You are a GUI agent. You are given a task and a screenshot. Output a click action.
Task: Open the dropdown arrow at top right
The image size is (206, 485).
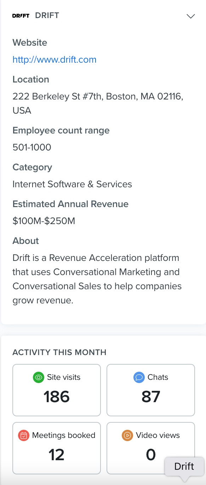190,16
